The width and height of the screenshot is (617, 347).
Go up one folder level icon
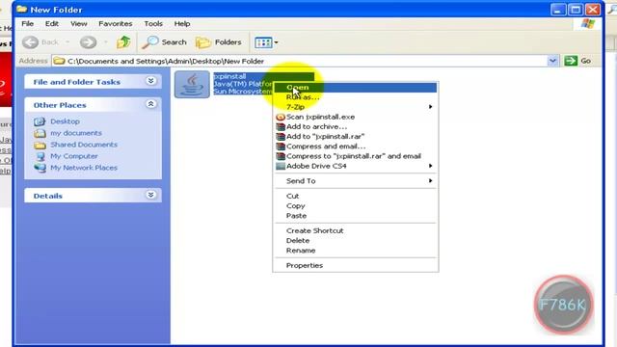pyautogui.click(x=123, y=41)
